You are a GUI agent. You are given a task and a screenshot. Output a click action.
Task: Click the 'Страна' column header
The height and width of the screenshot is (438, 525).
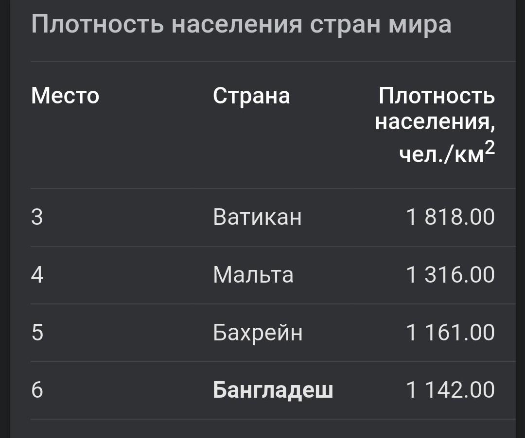pos(251,96)
